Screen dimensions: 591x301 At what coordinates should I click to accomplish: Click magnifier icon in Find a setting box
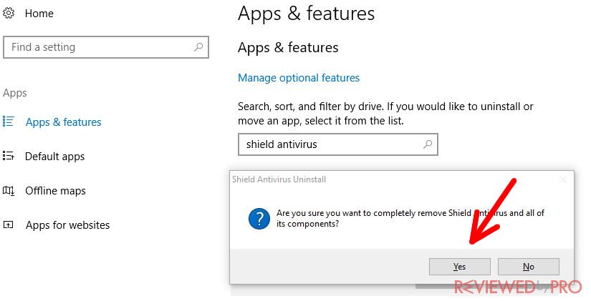198,47
